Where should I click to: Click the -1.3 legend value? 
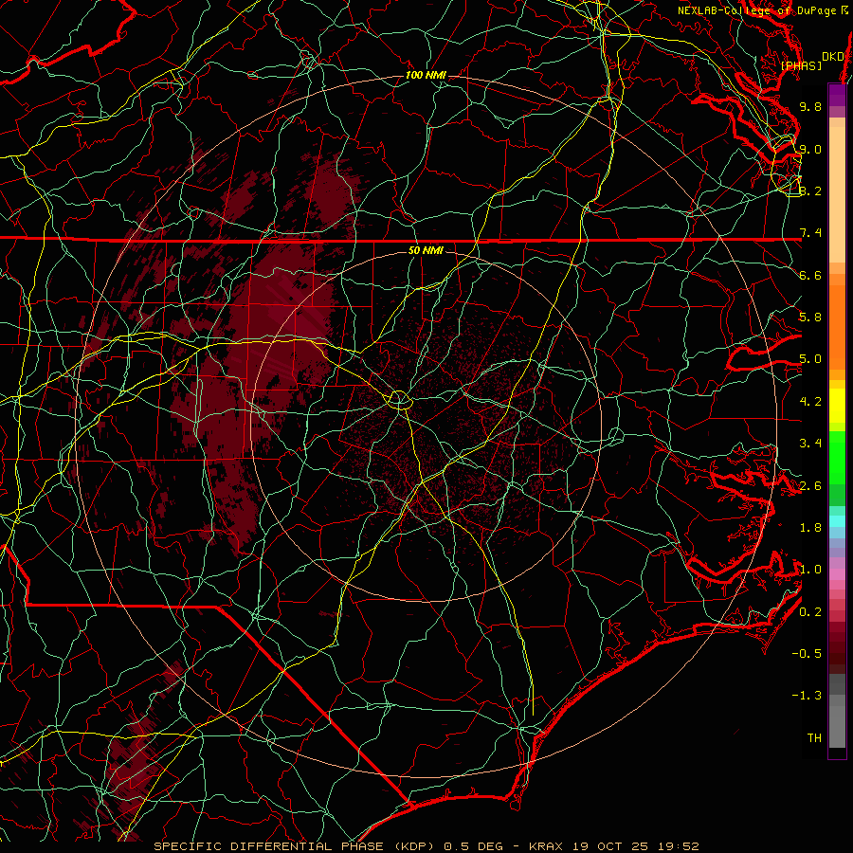point(807,696)
